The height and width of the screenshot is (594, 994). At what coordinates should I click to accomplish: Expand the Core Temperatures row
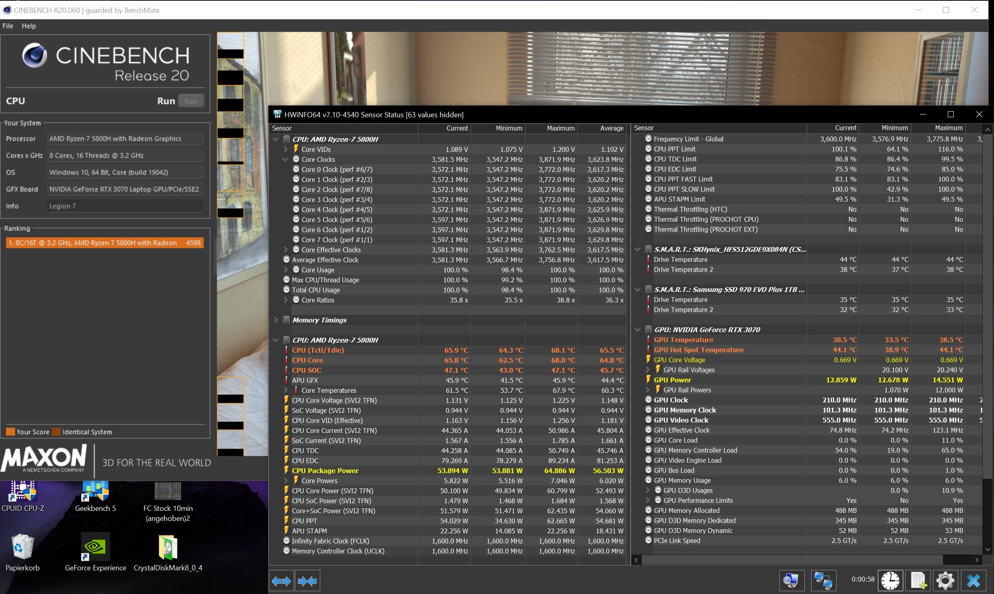286,390
